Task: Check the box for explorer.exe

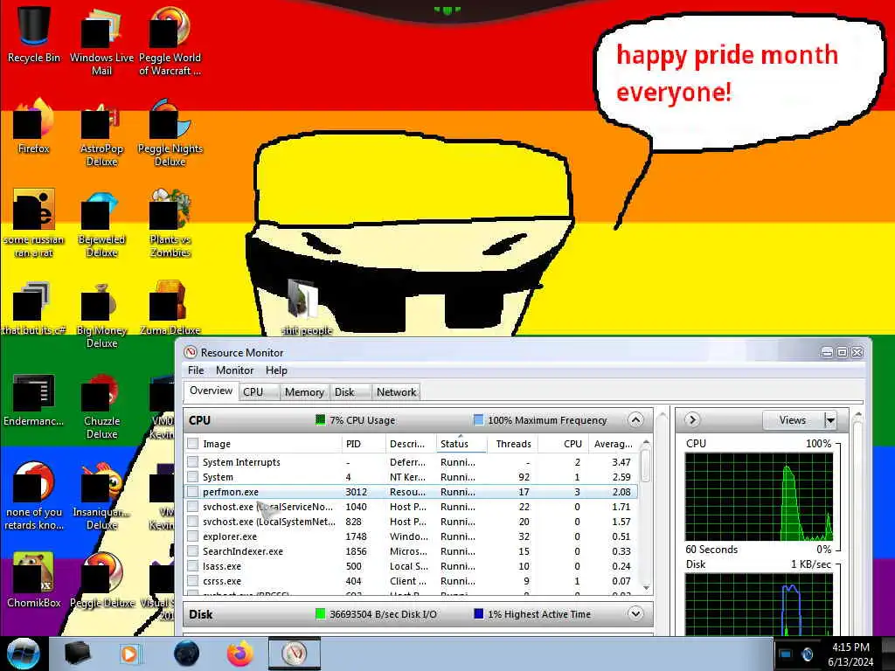Action: pos(193,536)
